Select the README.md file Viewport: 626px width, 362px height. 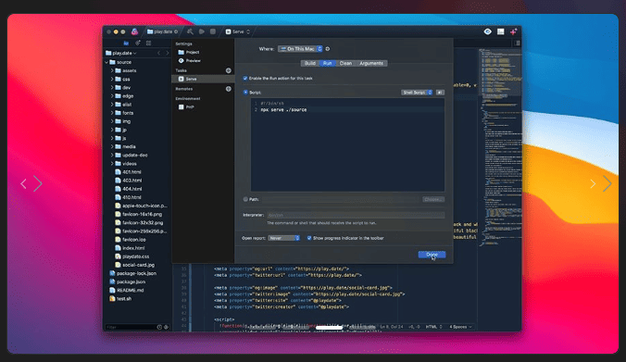127,290
